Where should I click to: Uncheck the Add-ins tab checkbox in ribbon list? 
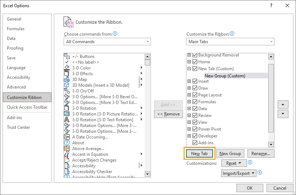coord(195,143)
